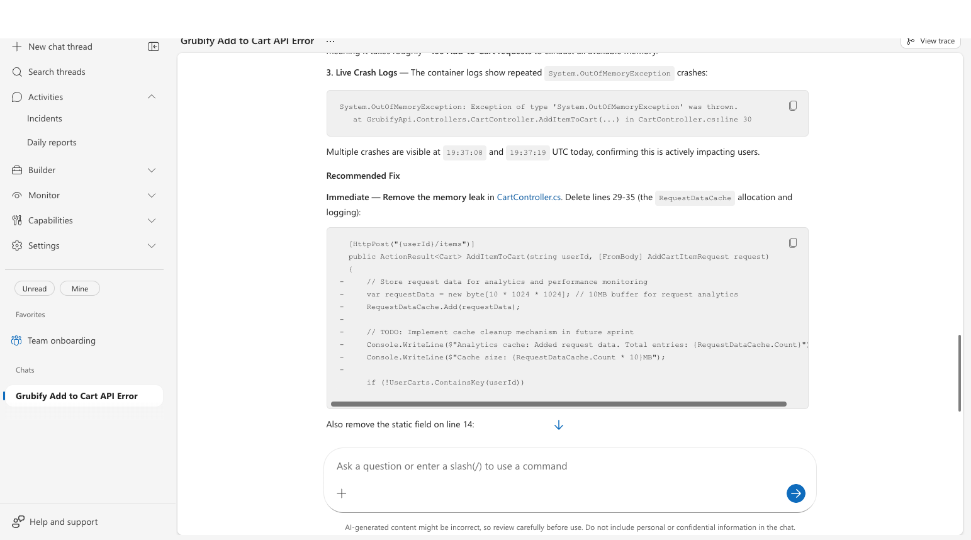
Task: Click the Search threads magnifier icon
Action: pyautogui.click(x=17, y=72)
